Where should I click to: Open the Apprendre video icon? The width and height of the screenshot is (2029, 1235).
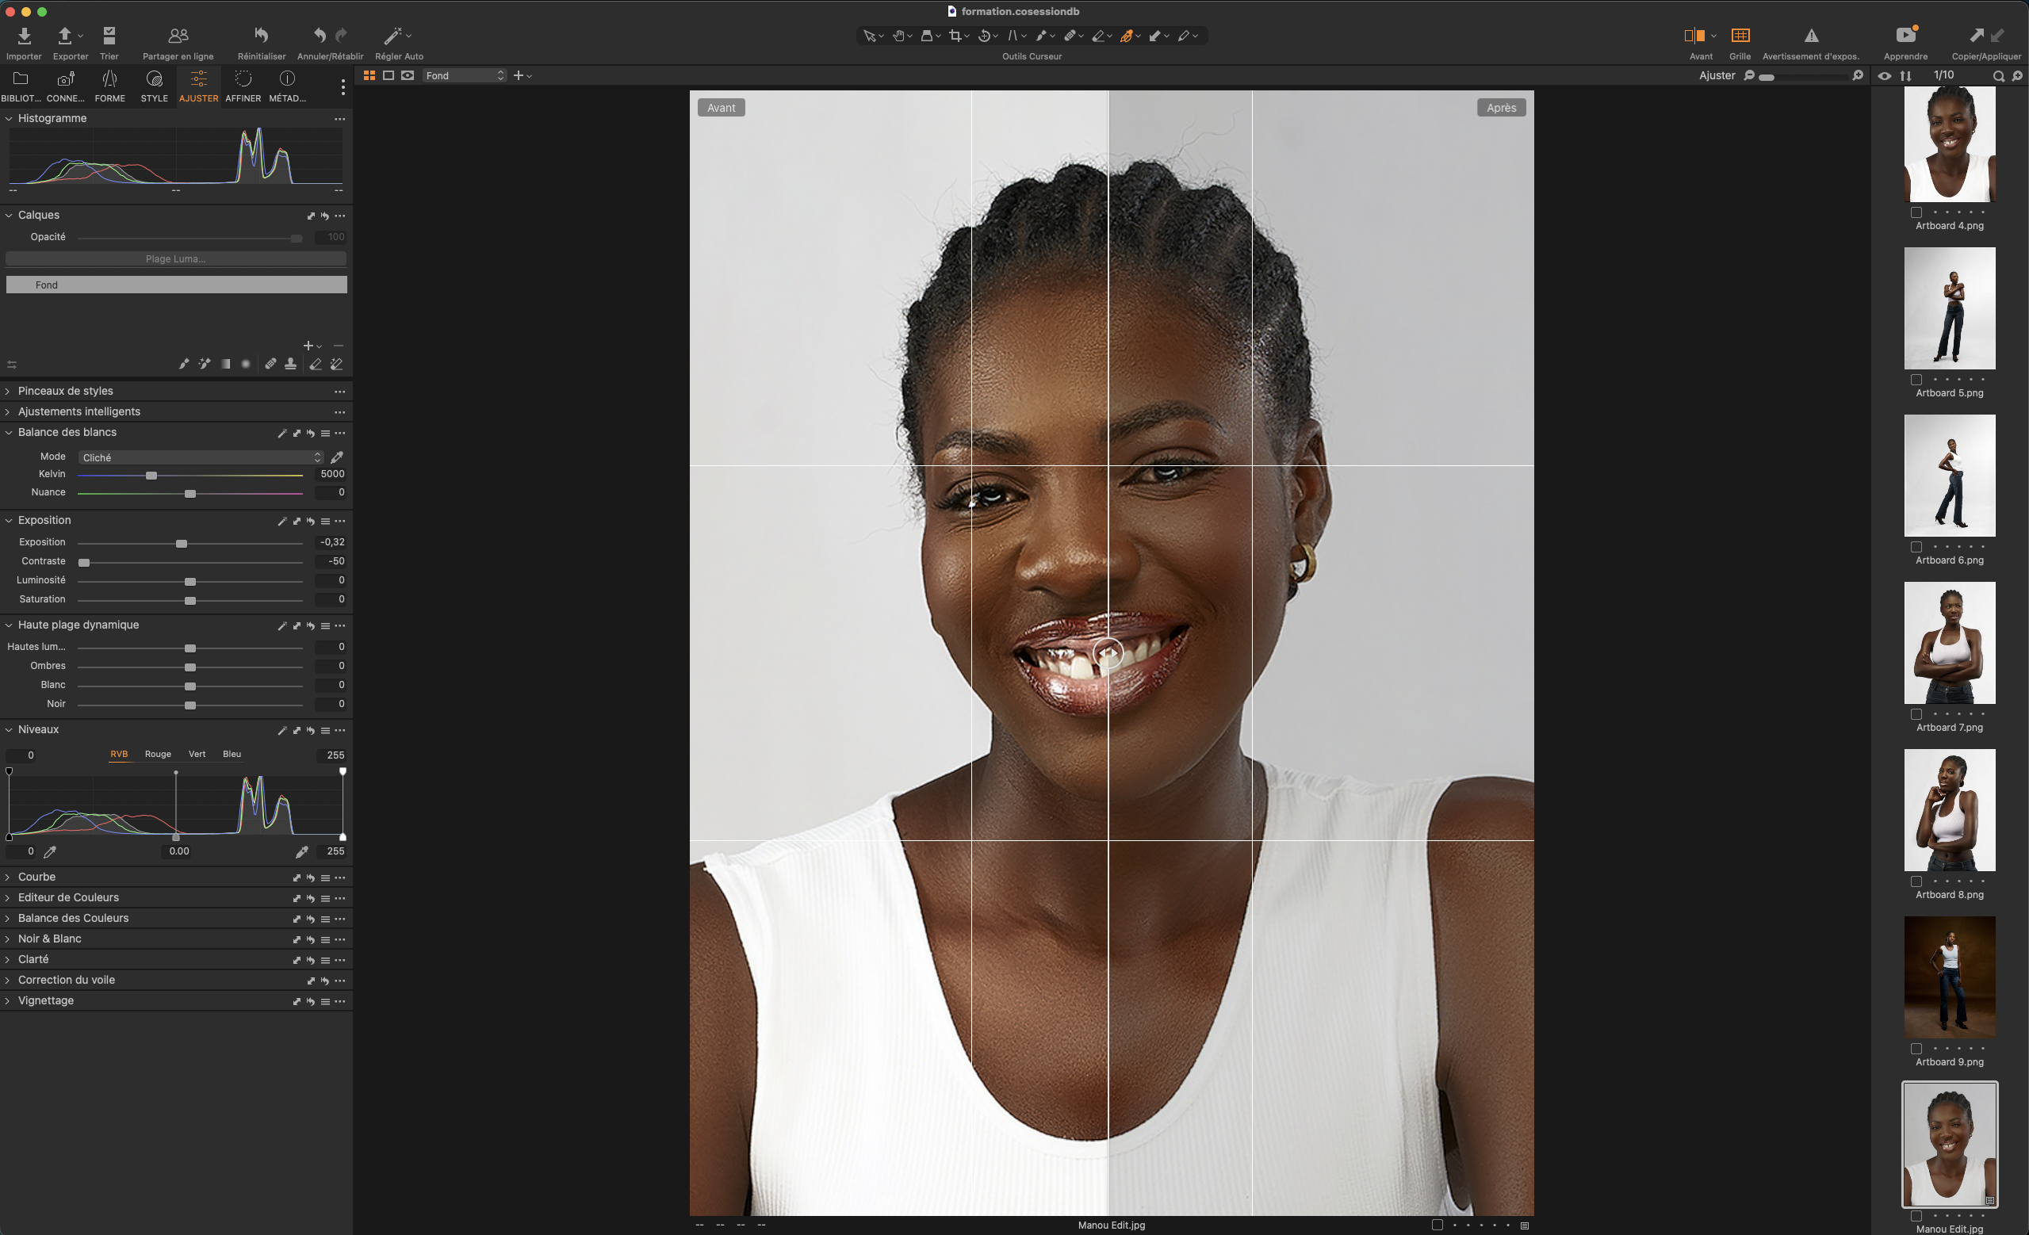(1905, 35)
